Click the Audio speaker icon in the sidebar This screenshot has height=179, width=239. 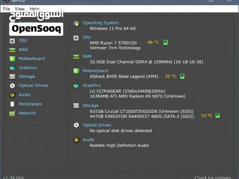pos(12,95)
